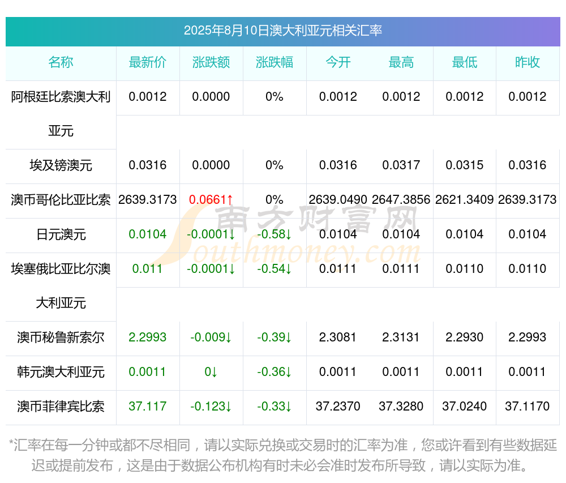Select the 最新价 column header

pyautogui.click(x=148, y=62)
